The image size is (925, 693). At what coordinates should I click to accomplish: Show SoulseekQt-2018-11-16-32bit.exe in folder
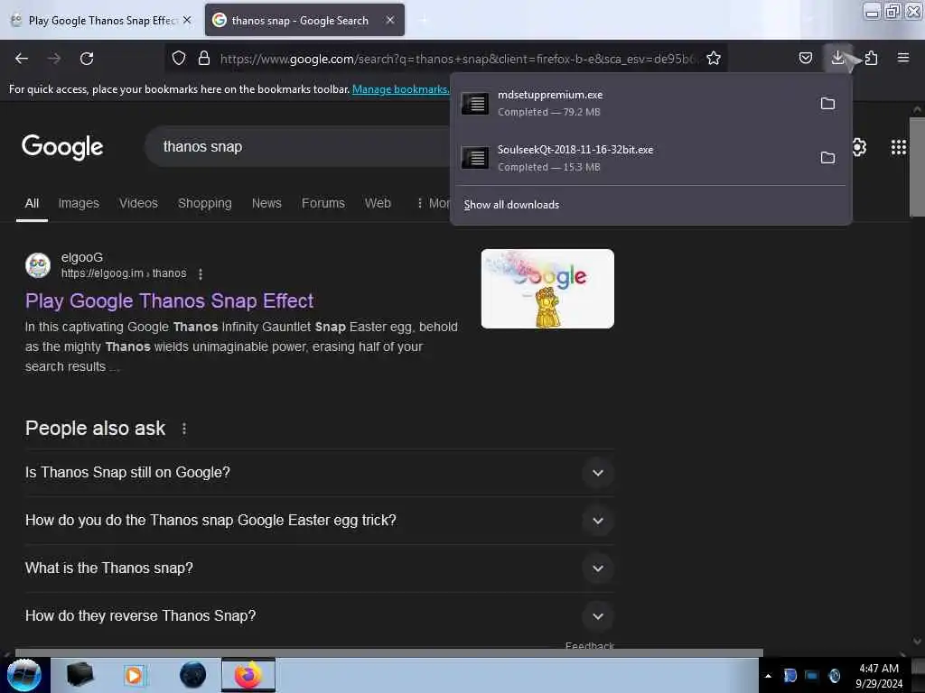(x=827, y=158)
